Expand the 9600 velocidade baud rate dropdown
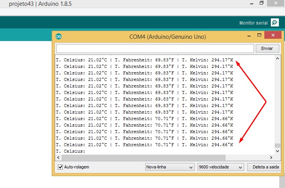Image resolution: width=285 pixels, height=188 pixels. click(x=221, y=167)
